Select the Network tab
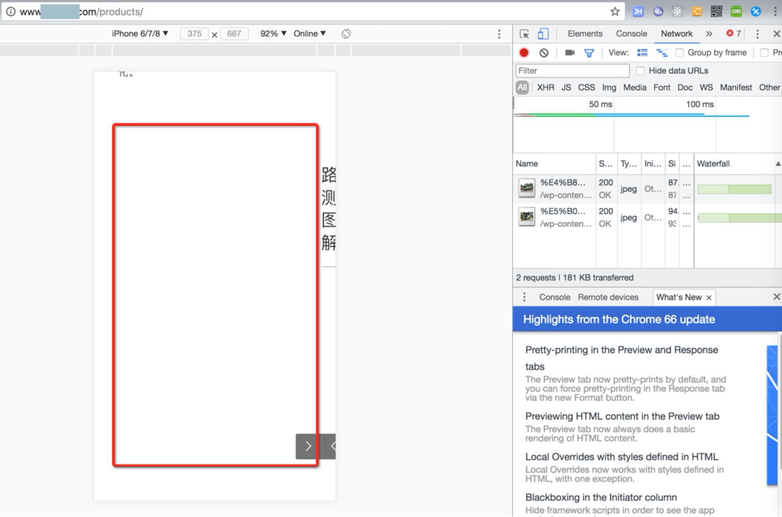This screenshot has height=517, width=782. coord(677,34)
